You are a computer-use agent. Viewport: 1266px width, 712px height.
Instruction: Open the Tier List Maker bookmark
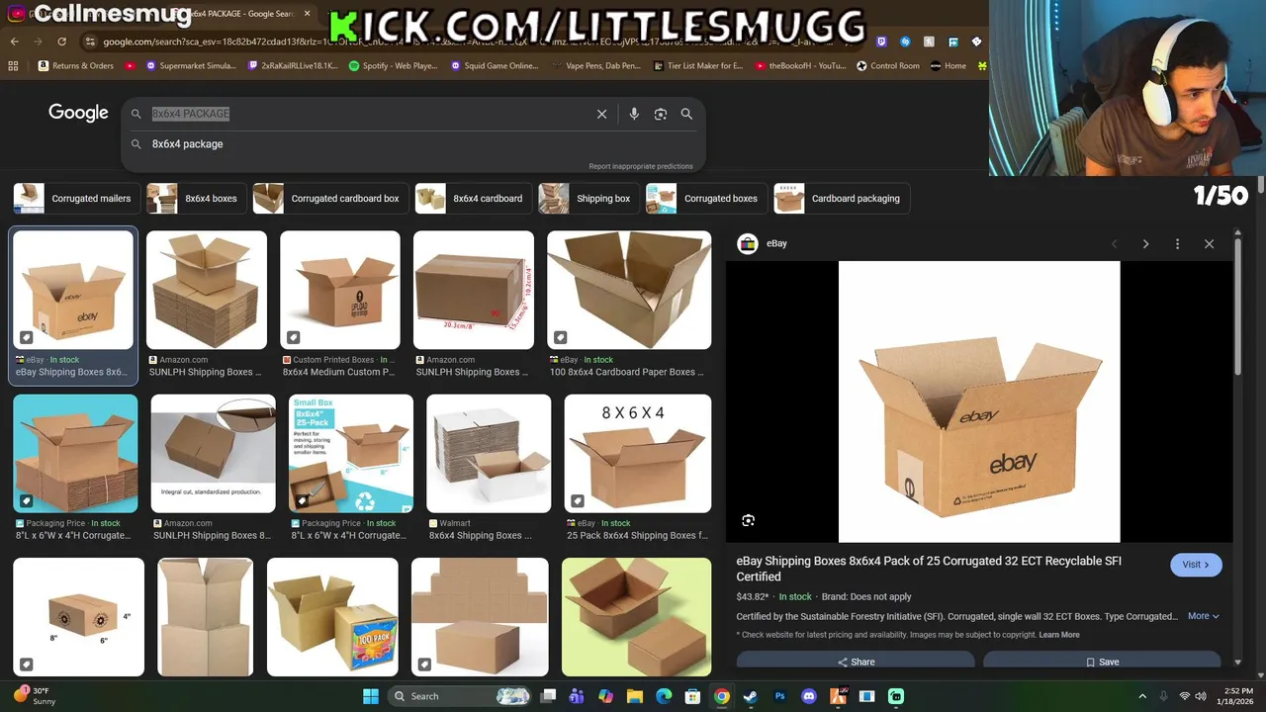pyautogui.click(x=698, y=66)
